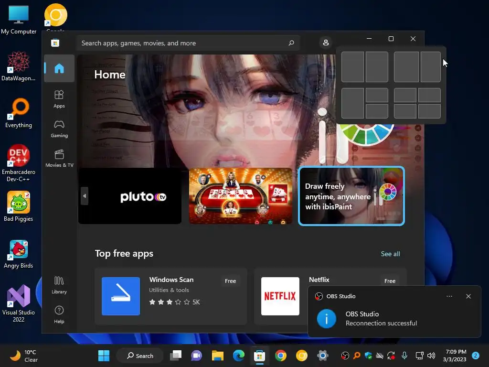The width and height of the screenshot is (489, 367).
Task: Launch Google Chrome from the taskbar
Action: (281, 356)
